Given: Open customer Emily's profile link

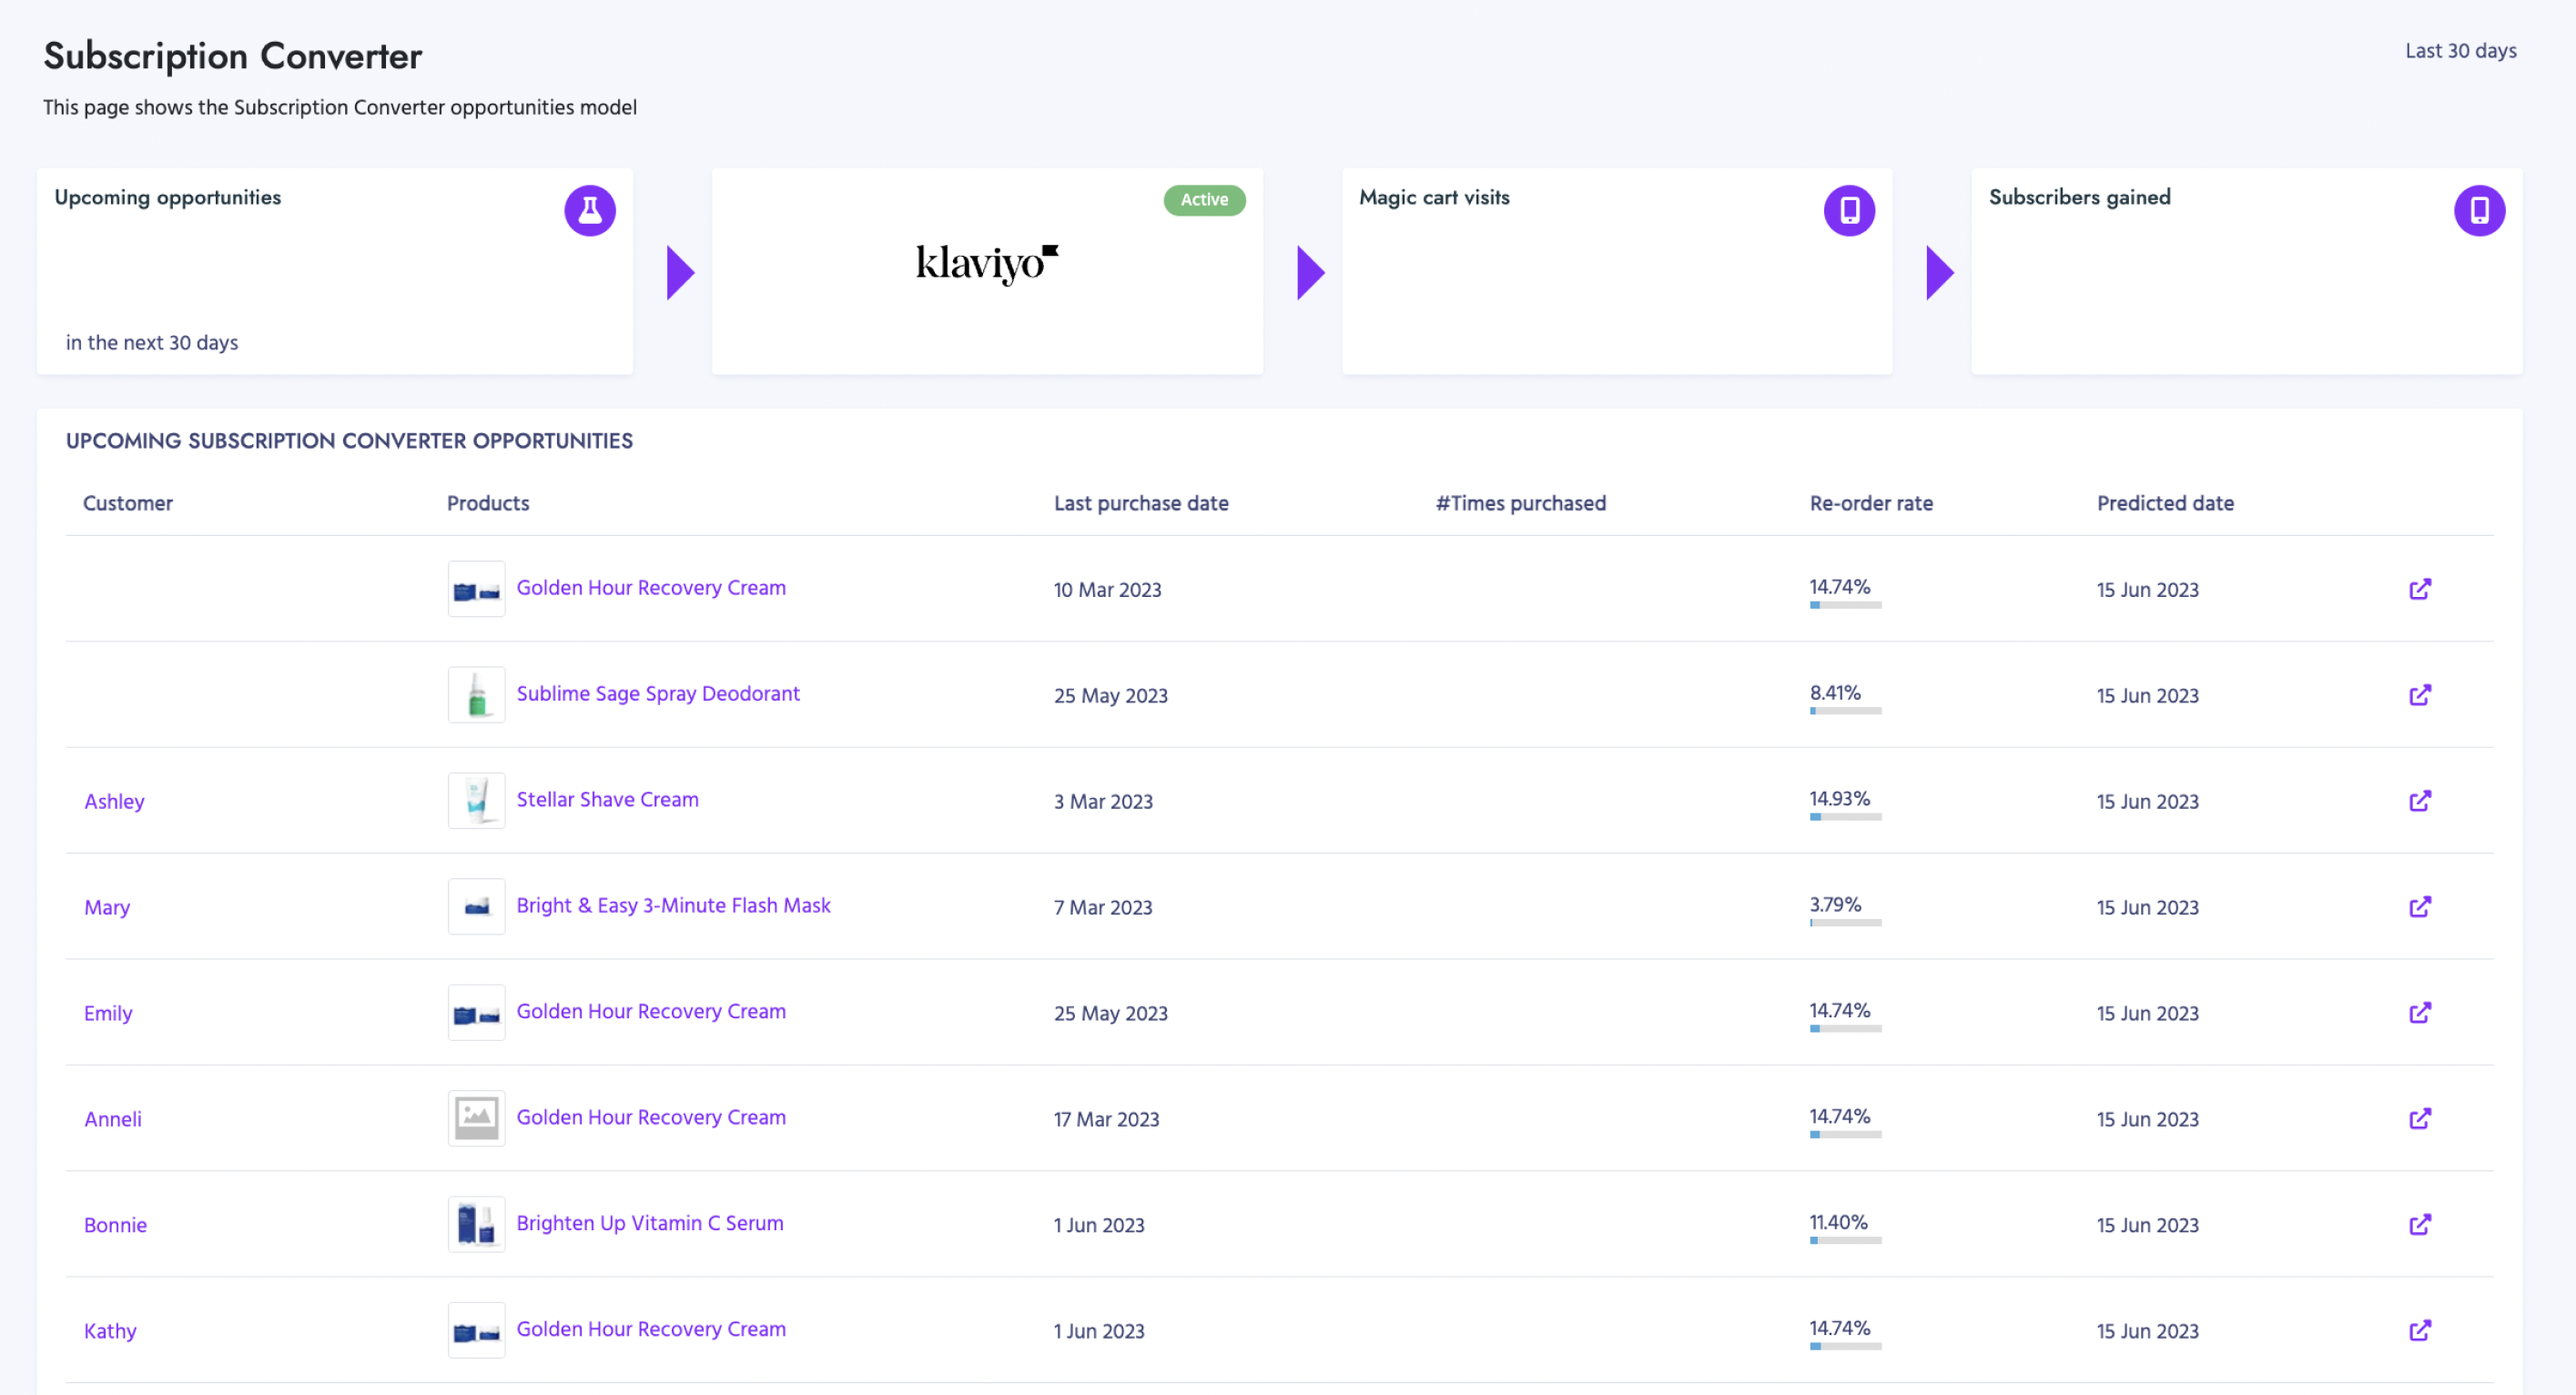Looking at the screenshot, I should 108,1013.
